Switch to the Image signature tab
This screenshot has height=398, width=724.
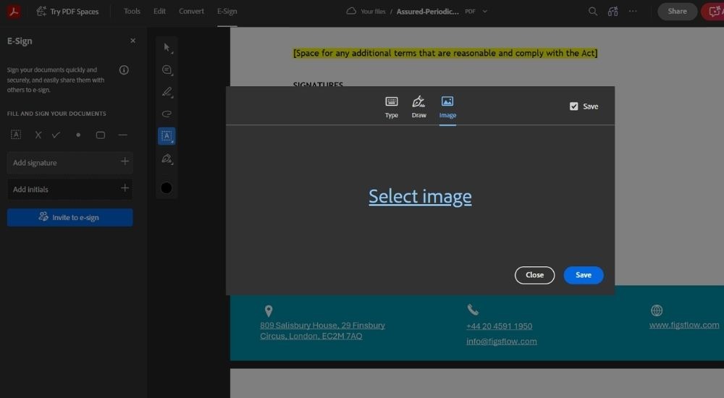[447, 108]
